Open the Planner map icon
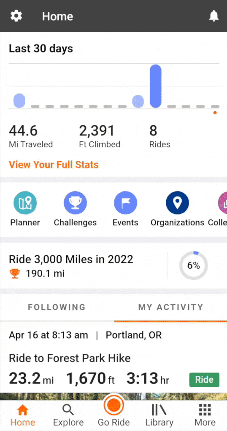This screenshot has height=431, width=227. click(x=25, y=203)
